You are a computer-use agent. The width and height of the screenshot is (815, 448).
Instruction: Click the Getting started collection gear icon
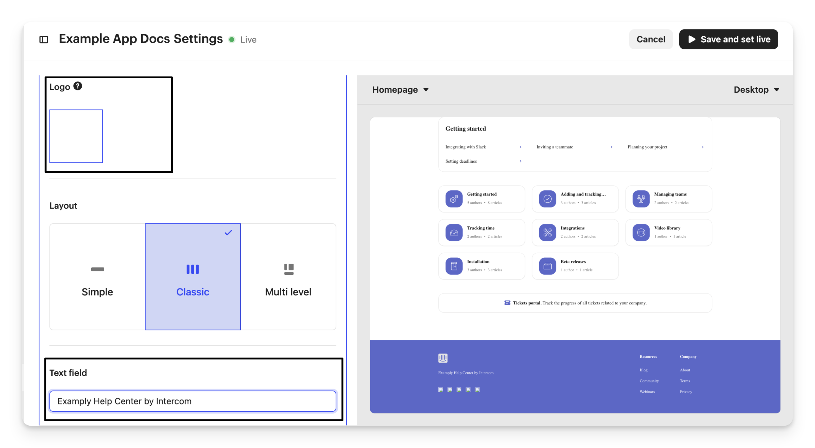(454, 199)
